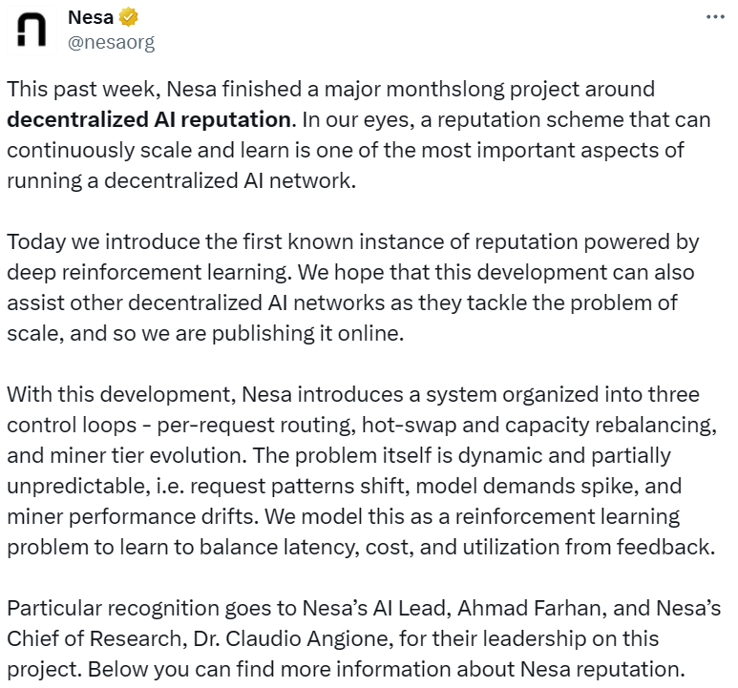This screenshot has width=738, height=688.
Task: Open the Nesa profile avatar logo
Action: (x=32, y=31)
